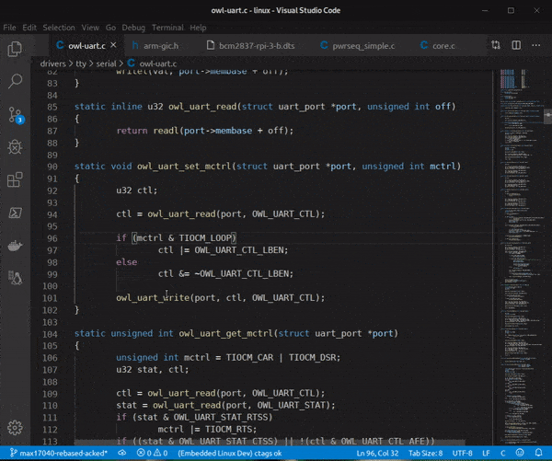Open the Explorer view in activity bar

click(15, 49)
